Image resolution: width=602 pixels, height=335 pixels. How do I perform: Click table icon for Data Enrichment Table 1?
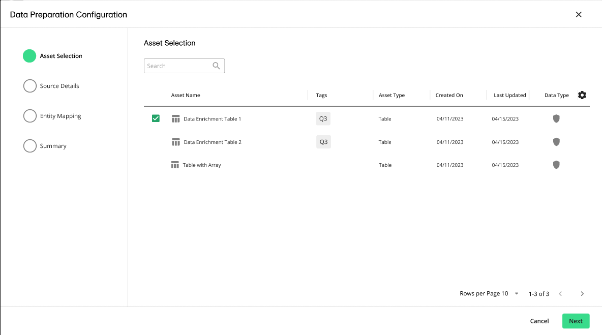176,119
